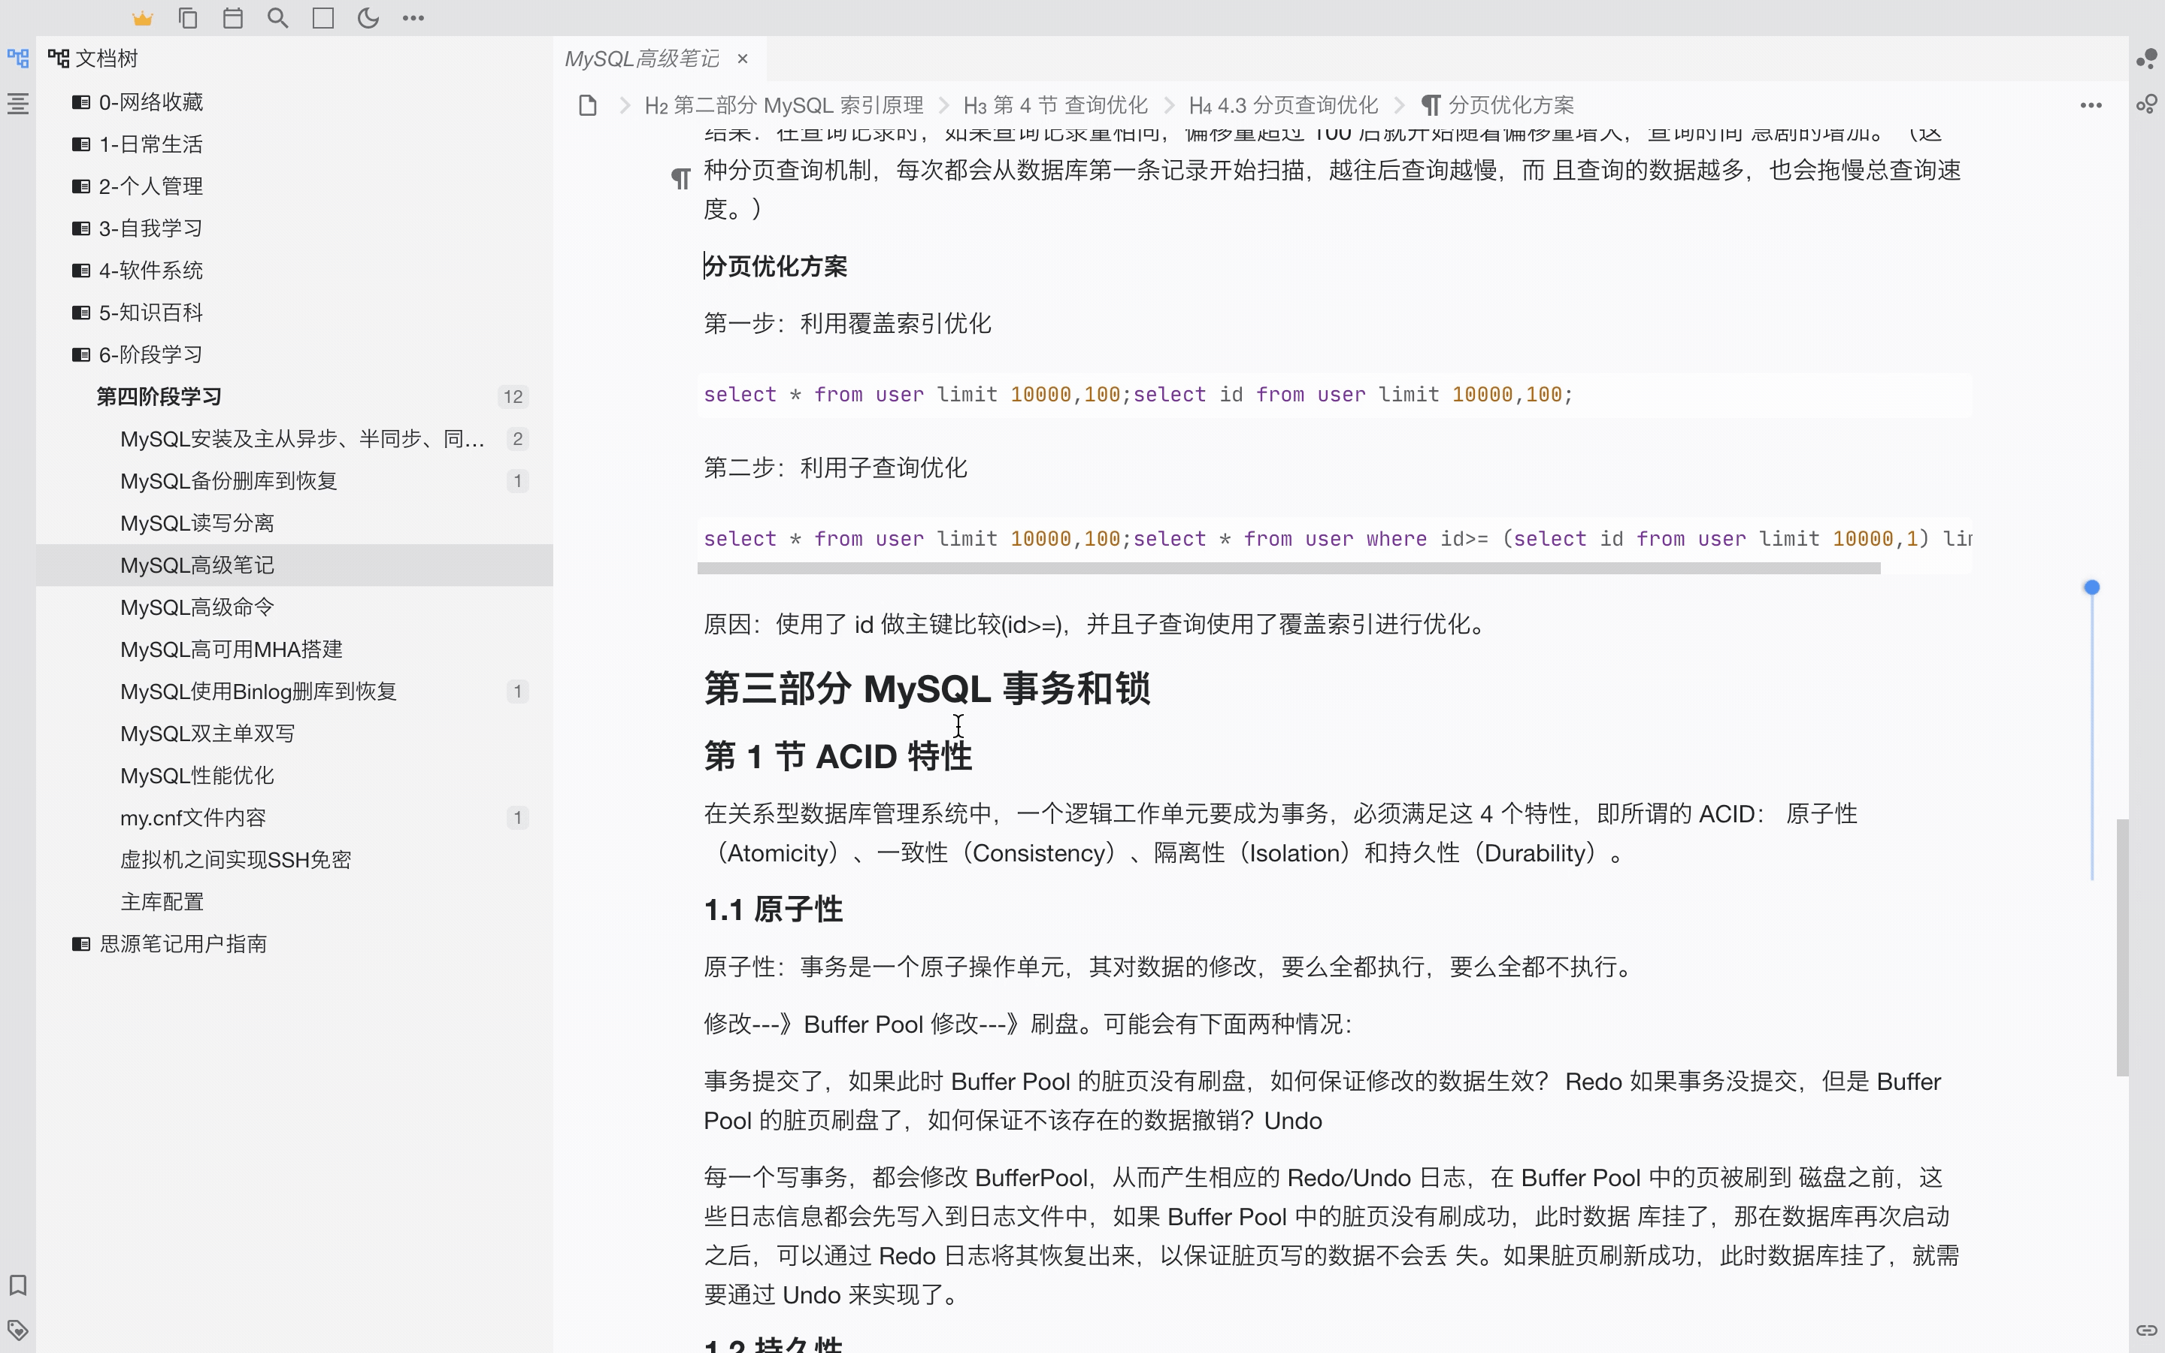Open MySQL性能优化 document in tree
2165x1353 pixels.
tap(197, 776)
